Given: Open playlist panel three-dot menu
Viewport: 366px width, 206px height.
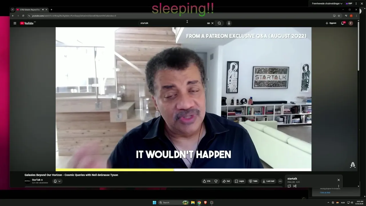Looking at the screenshot, I should (x=339, y=186).
